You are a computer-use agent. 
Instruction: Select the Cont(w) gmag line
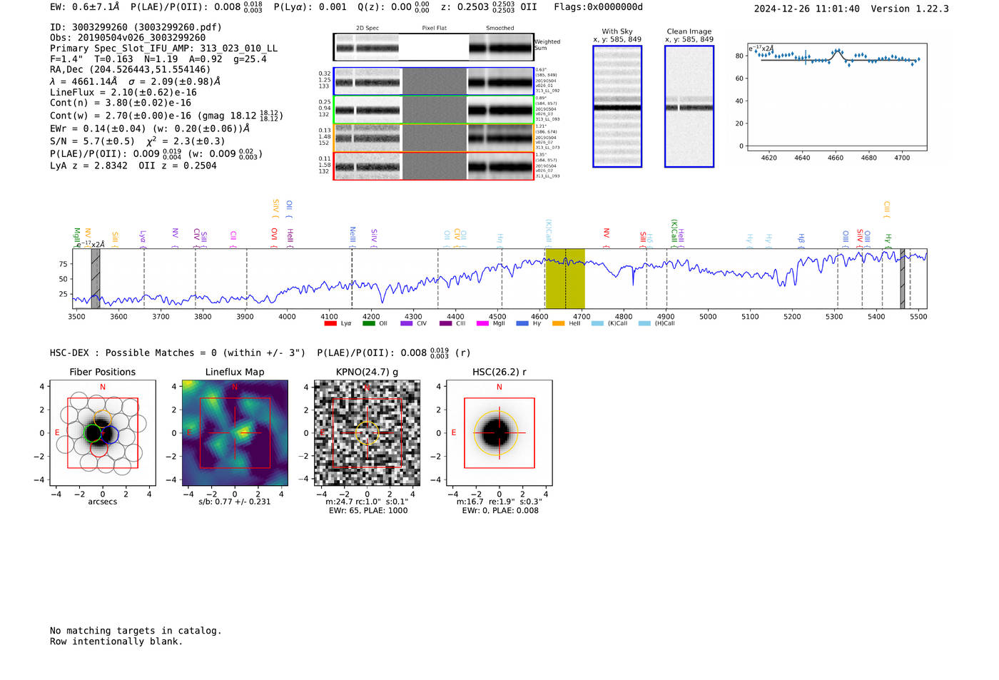[x=167, y=115]
